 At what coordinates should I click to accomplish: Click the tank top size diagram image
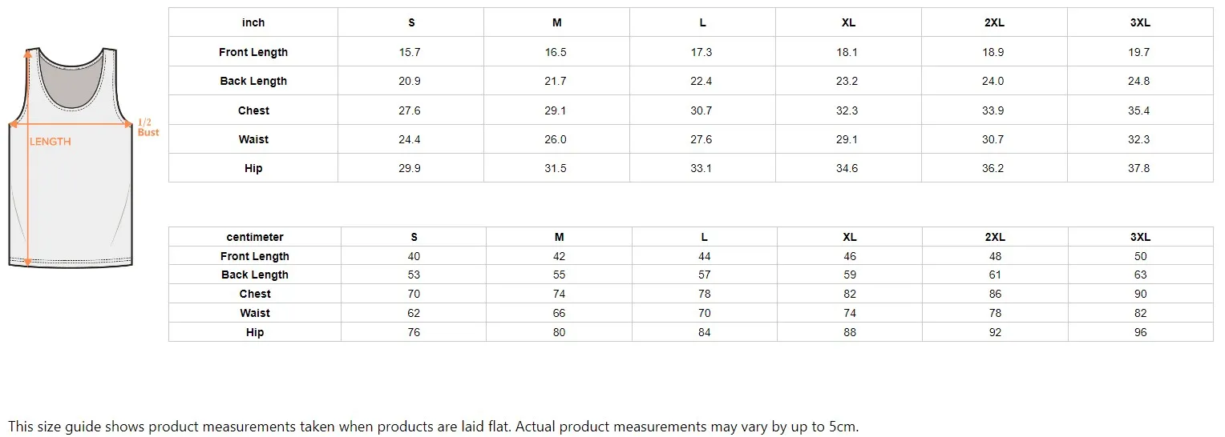[71, 156]
